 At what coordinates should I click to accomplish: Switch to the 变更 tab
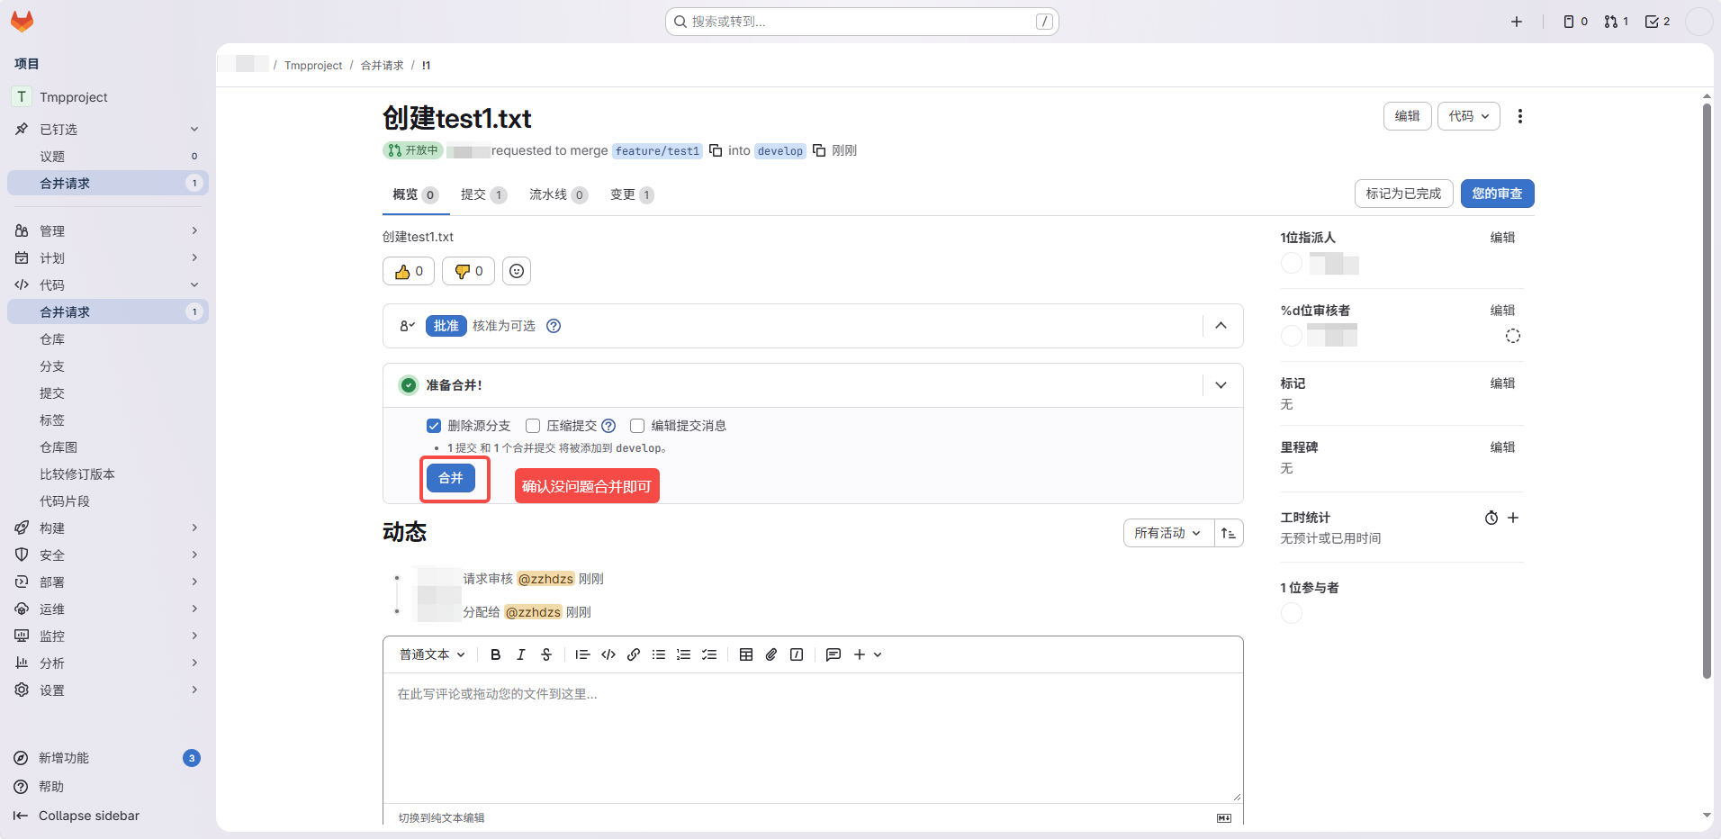[x=631, y=194]
